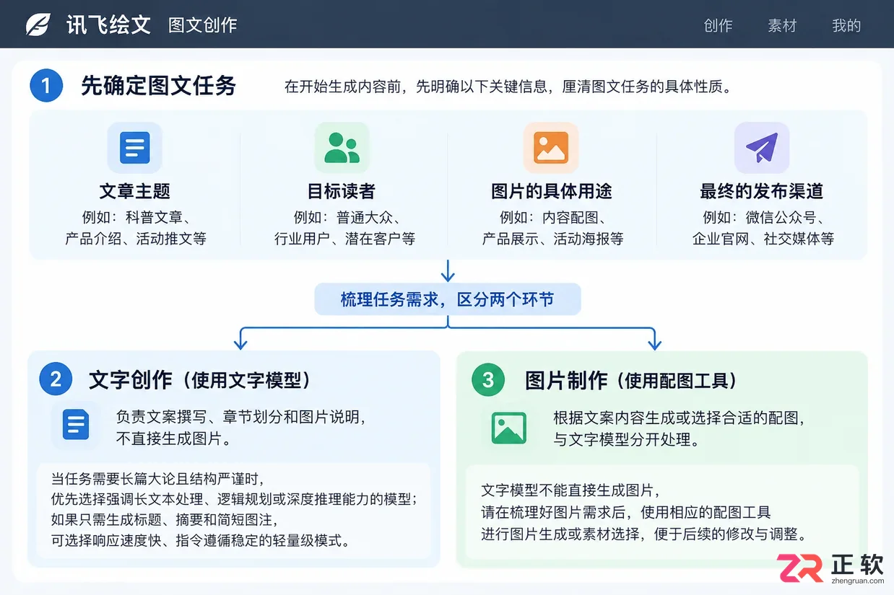This screenshot has height=595, width=894.
Task: Click the blue document icon under 文字创作
Action: point(76,425)
